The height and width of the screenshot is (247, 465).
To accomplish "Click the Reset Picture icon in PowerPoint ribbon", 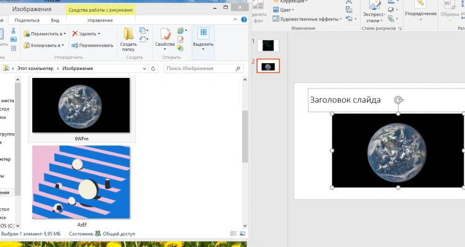I will click(349, 19).
